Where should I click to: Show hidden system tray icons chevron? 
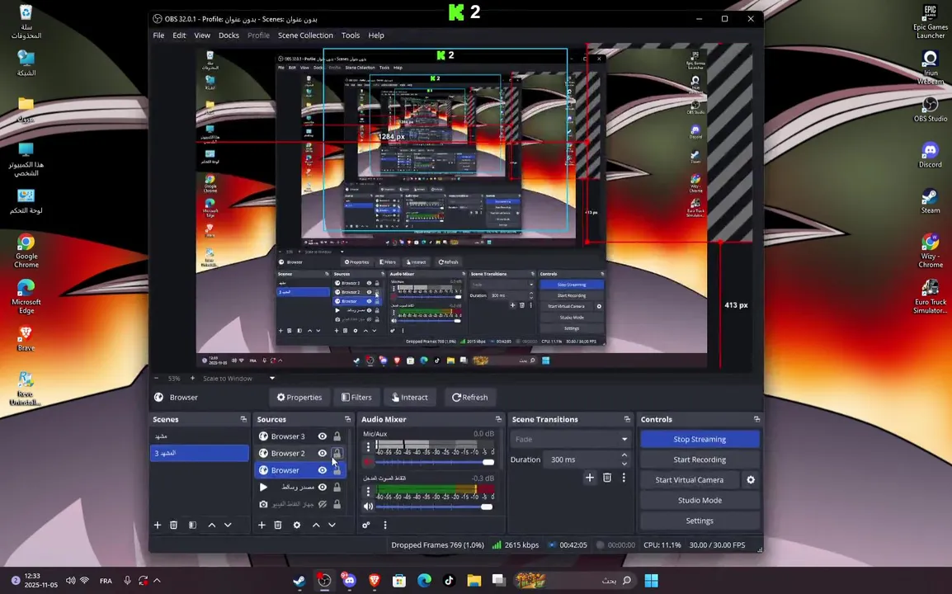pos(157,581)
